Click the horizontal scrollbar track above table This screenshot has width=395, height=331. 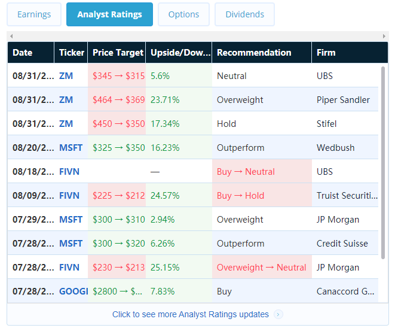tap(197, 37)
